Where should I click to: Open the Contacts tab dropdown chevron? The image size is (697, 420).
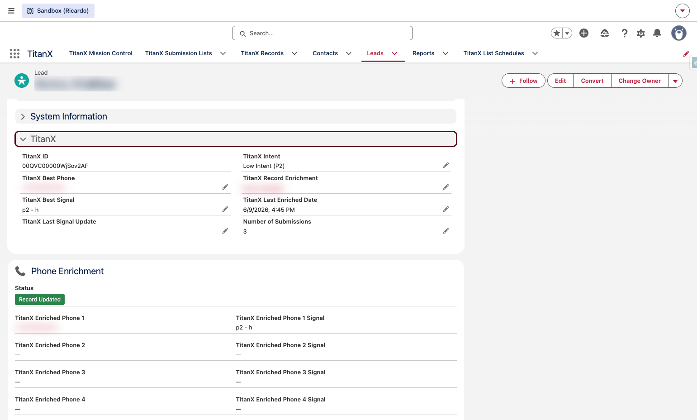pos(349,53)
